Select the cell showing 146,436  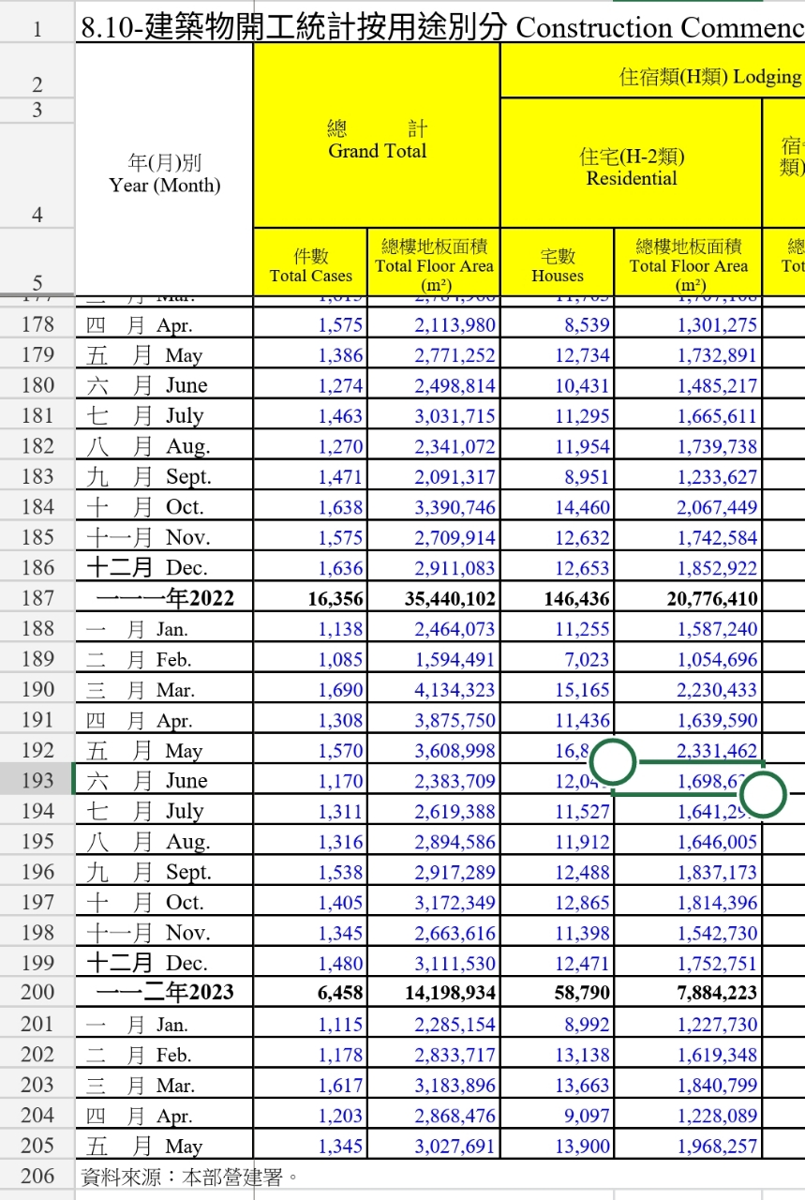(x=558, y=598)
